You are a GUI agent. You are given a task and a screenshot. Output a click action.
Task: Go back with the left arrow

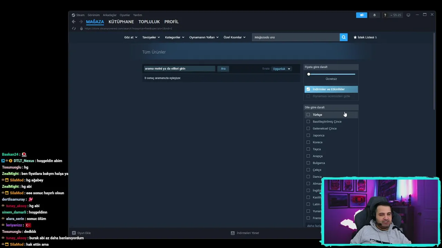point(74,22)
